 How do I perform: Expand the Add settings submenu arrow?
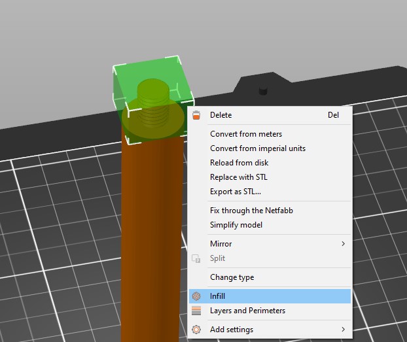pos(343,330)
